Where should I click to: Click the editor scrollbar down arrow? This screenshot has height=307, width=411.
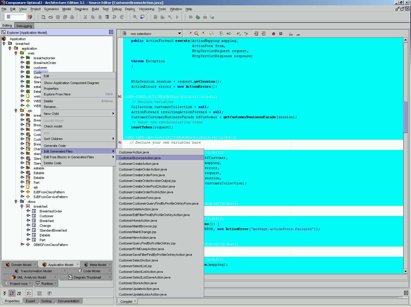tap(406, 271)
